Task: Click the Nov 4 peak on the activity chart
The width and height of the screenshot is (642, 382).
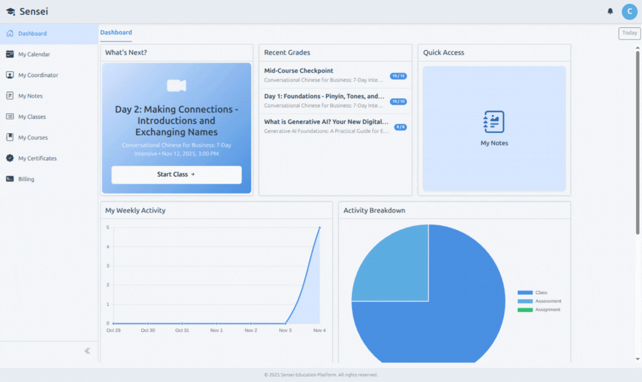Action: 319,227
